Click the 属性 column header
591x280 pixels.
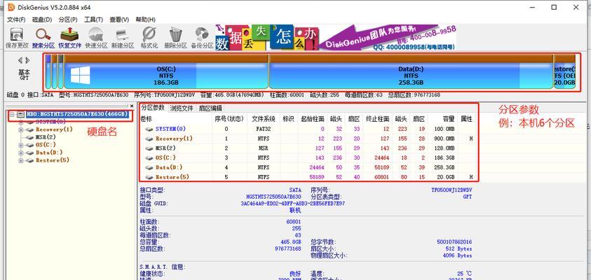tap(466, 119)
